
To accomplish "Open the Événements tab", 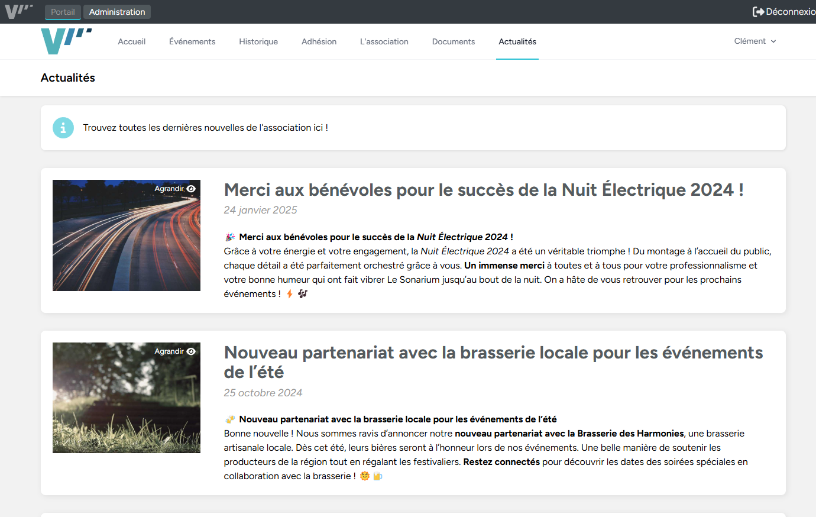I will pos(192,41).
